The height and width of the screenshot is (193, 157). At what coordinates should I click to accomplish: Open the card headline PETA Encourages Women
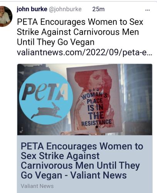[82, 161]
